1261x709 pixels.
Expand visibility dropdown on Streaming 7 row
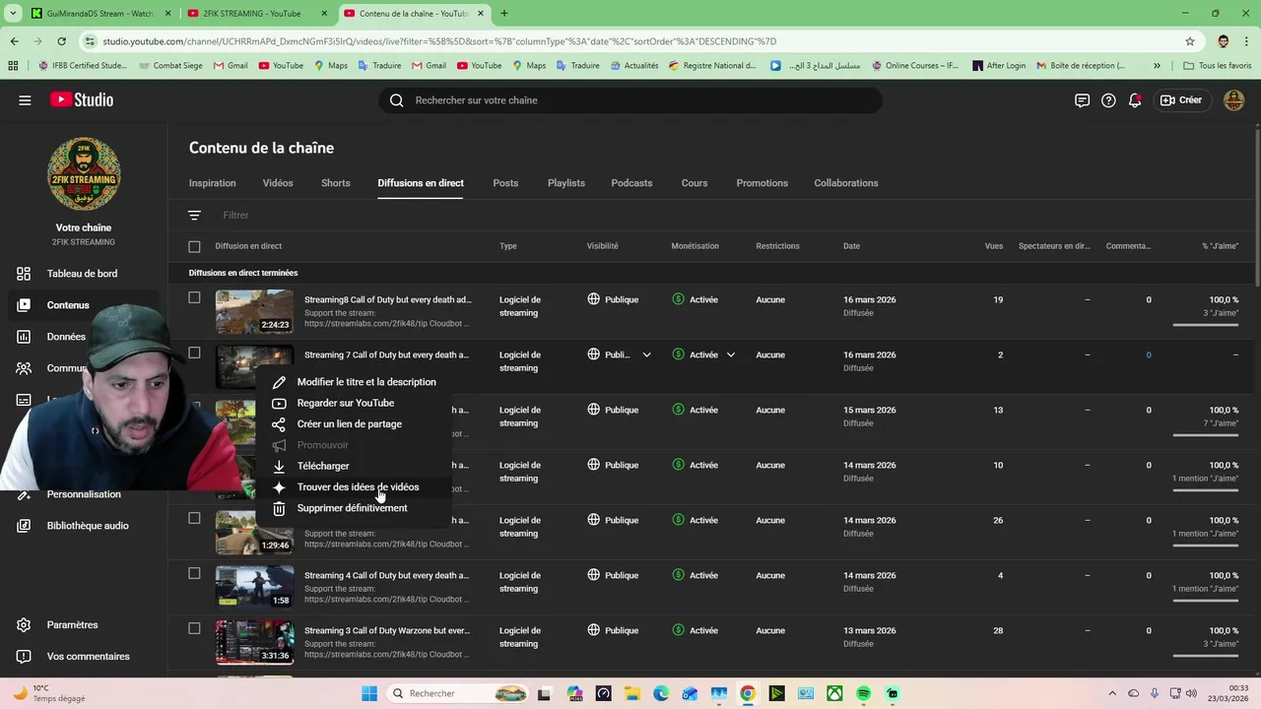point(646,354)
